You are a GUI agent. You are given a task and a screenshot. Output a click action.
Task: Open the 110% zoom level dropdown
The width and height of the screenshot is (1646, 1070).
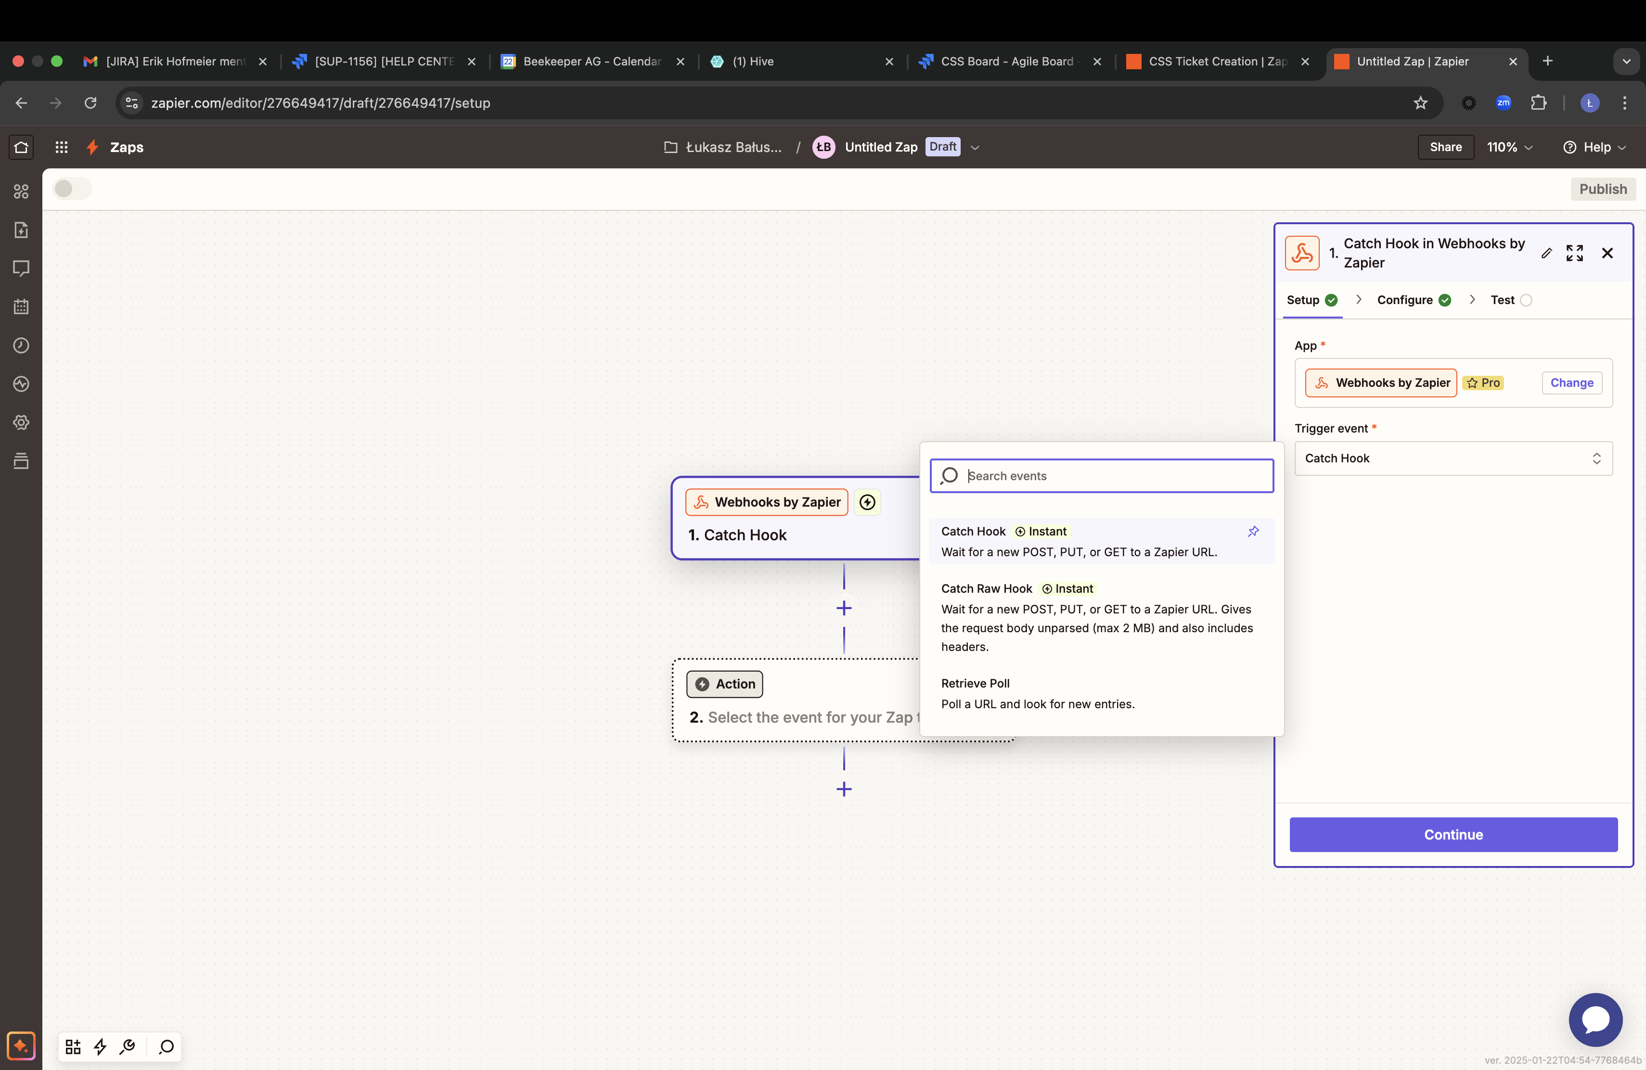point(1510,147)
